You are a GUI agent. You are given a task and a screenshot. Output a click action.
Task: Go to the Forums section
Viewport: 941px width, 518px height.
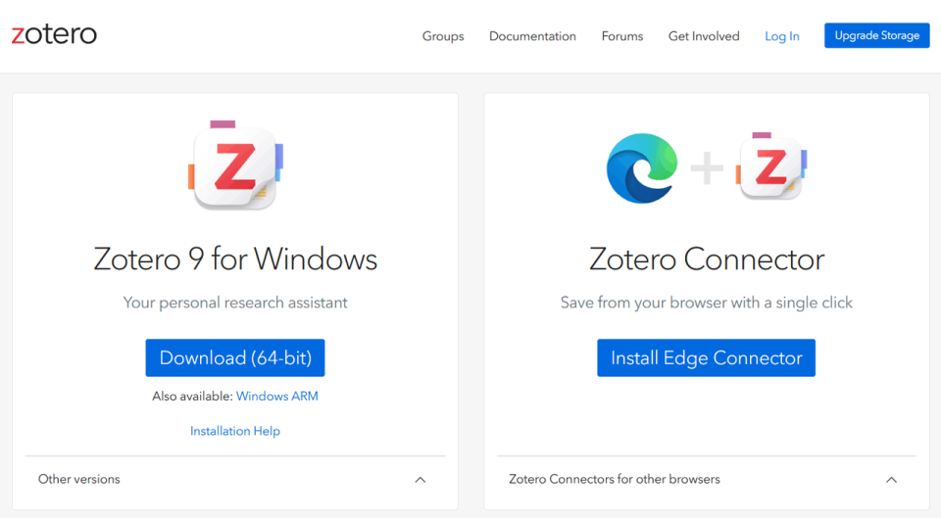click(622, 36)
